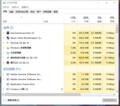The image size is (120, 106).
Task: Open the 文件(F) menu
Action: point(6,7)
